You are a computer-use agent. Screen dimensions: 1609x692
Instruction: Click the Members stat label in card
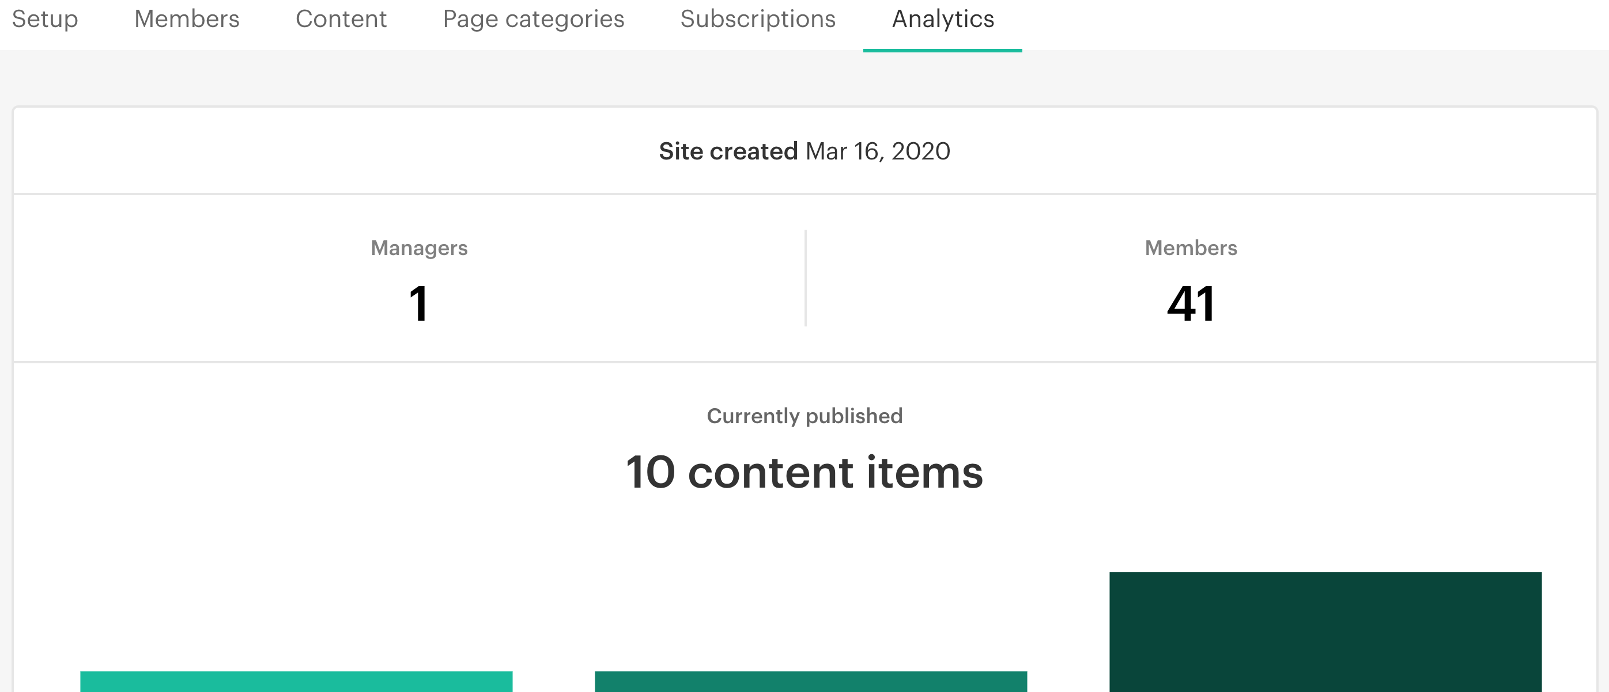pos(1191,248)
